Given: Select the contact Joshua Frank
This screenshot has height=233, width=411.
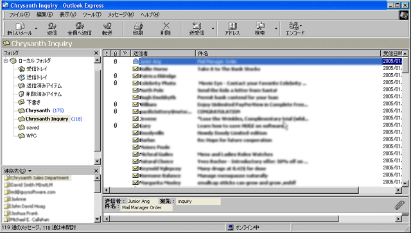Looking at the screenshot, I should tap(21, 213).
